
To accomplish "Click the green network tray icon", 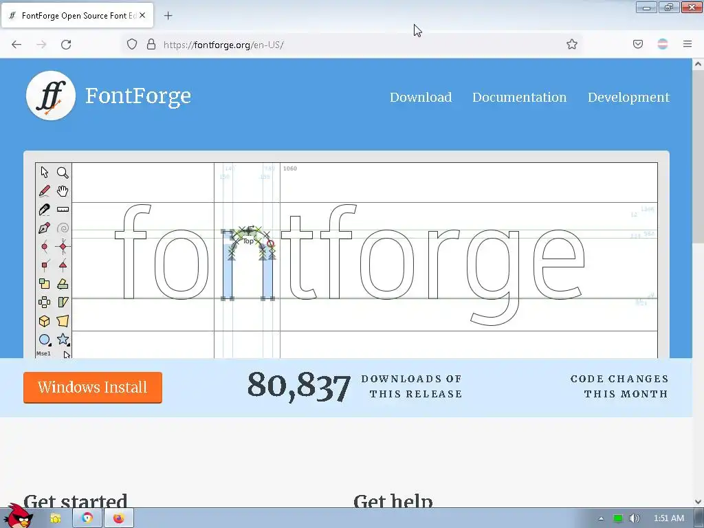I will coord(618,518).
